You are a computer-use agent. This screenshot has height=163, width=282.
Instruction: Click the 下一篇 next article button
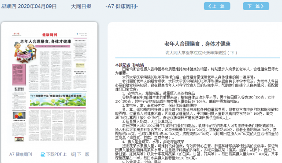256,6
